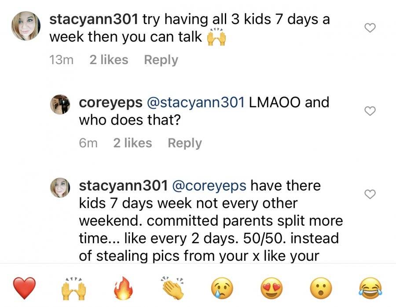The width and height of the screenshot is (396, 307).
Task: Open coreyeps's profile picture avatar
Action: click(60, 105)
